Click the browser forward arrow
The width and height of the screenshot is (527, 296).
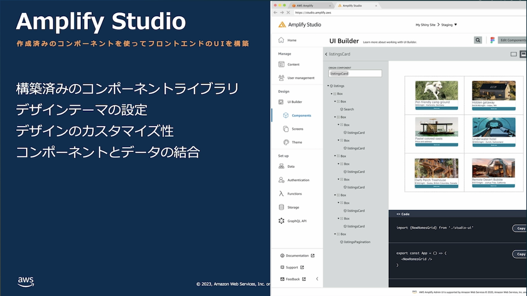point(281,13)
